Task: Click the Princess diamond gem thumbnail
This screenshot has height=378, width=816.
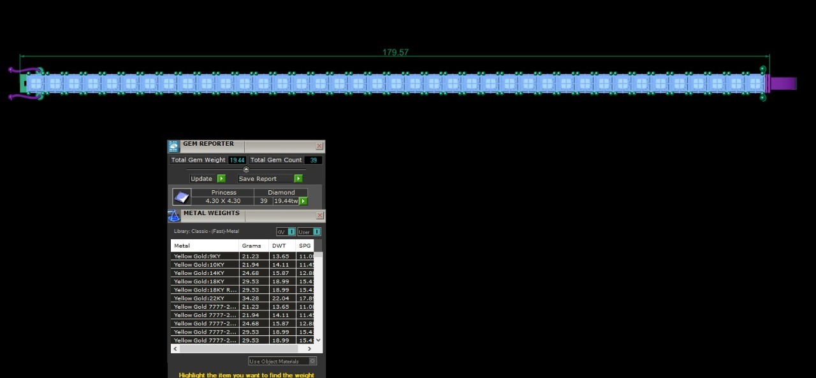Action: point(182,197)
